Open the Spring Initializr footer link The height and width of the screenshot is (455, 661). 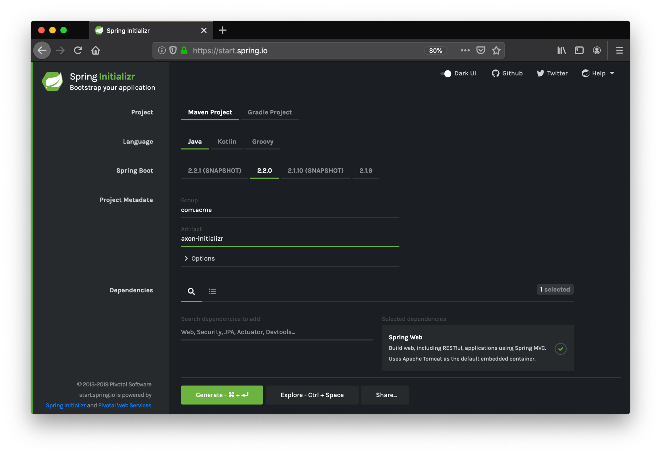tap(65, 405)
